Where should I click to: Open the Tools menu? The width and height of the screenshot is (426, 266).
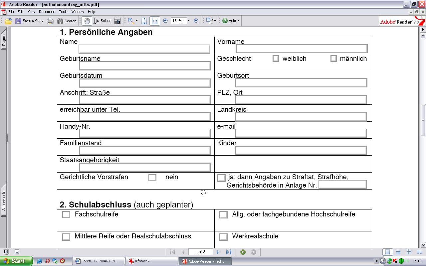coord(63,12)
